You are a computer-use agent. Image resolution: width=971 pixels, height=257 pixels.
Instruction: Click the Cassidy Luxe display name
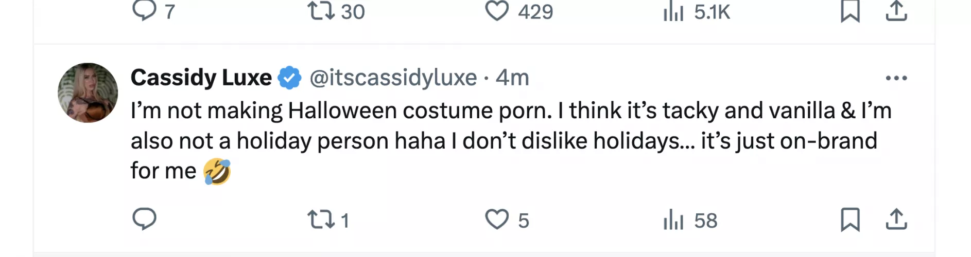201,78
